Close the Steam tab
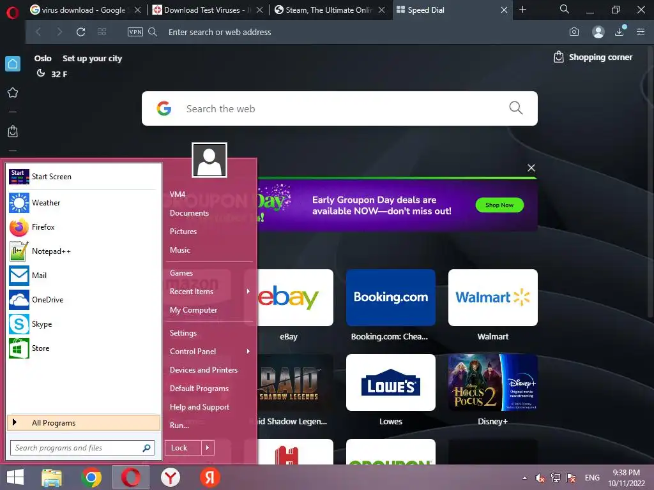 click(382, 10)
